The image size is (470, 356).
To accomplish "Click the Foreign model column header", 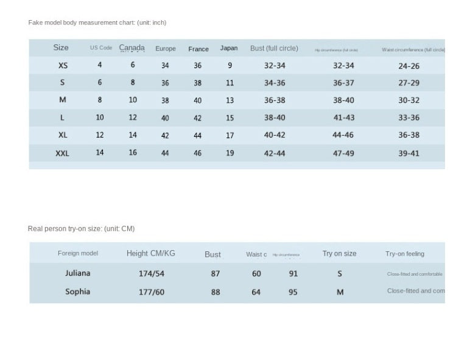I will click(x=78, y=253).
